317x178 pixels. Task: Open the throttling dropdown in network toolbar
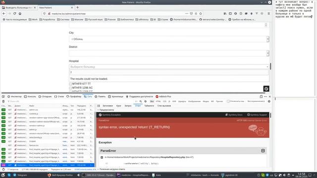coord(257,101)
